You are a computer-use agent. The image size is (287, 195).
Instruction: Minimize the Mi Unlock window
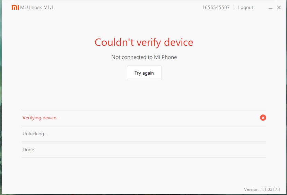(271, 8)
